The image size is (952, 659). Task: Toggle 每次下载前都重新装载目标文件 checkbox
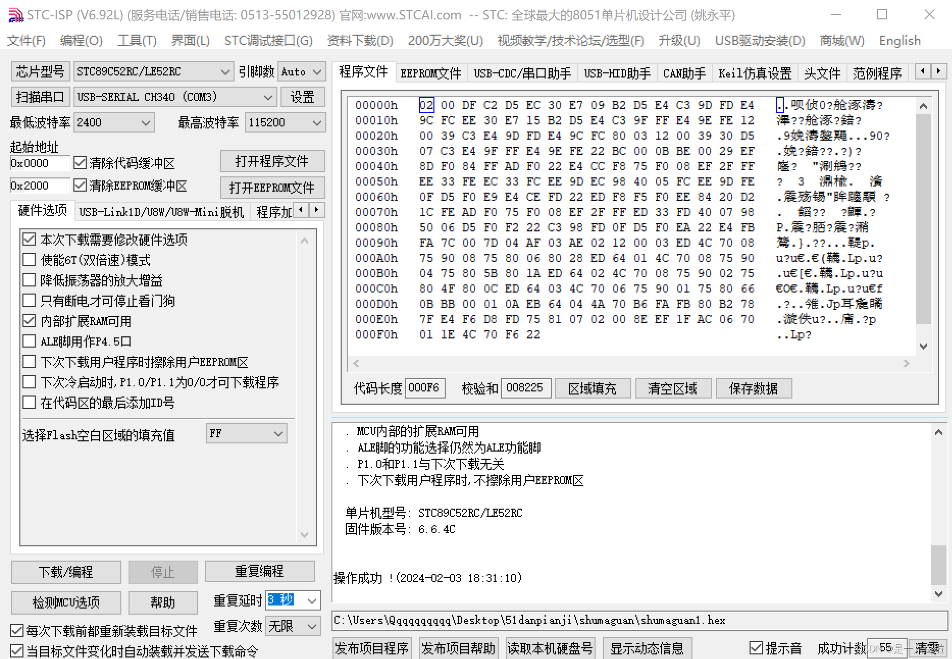click(17, 630)
